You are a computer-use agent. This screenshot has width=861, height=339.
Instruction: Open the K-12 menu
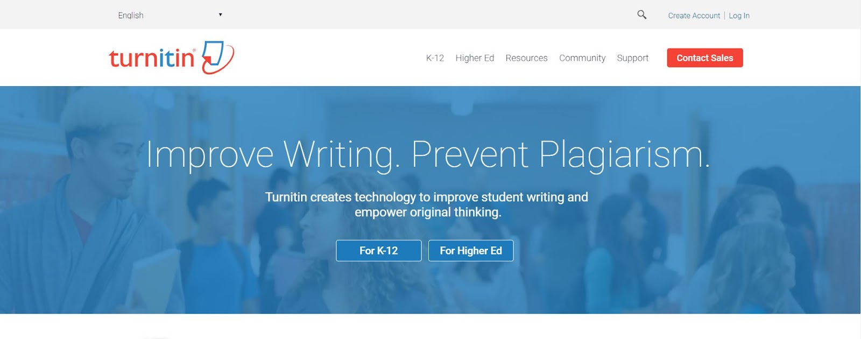pyautogui.click(x=435, y=58)
